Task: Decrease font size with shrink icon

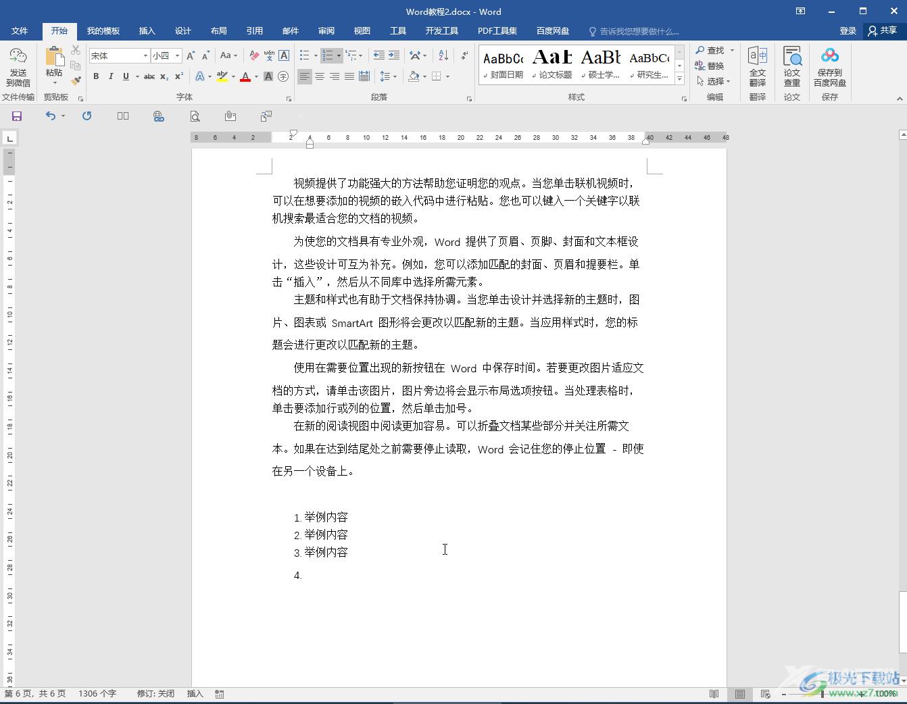Action: [x=205, y=55]
